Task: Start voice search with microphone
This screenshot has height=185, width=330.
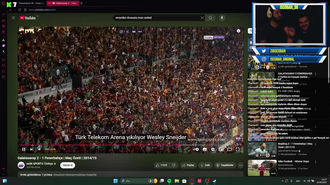Action: click(222, 18)
